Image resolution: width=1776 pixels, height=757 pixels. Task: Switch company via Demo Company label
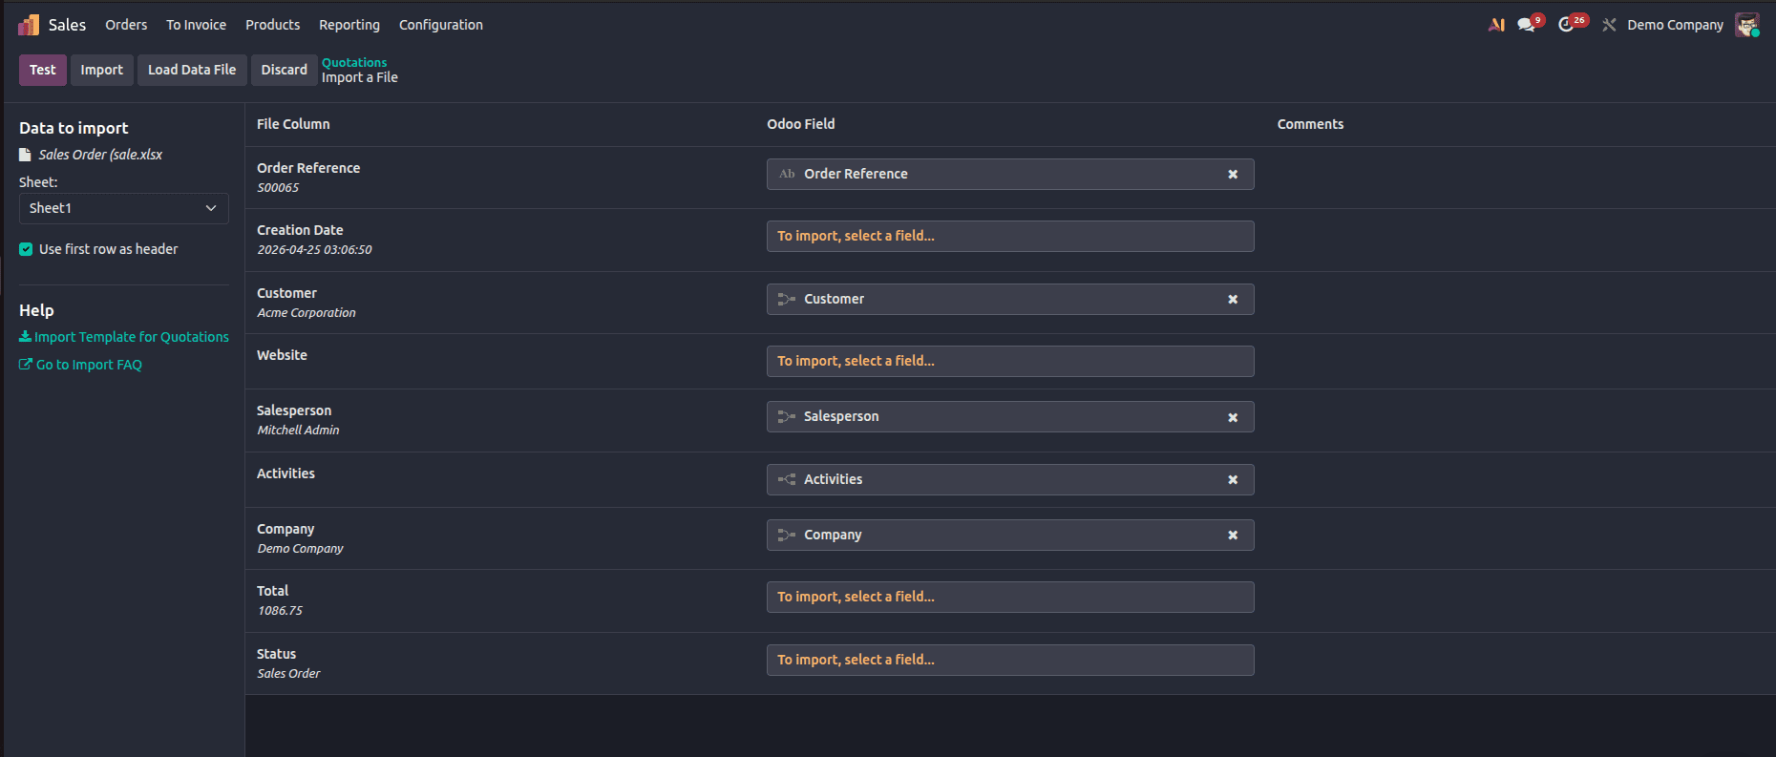(1675, 25)
